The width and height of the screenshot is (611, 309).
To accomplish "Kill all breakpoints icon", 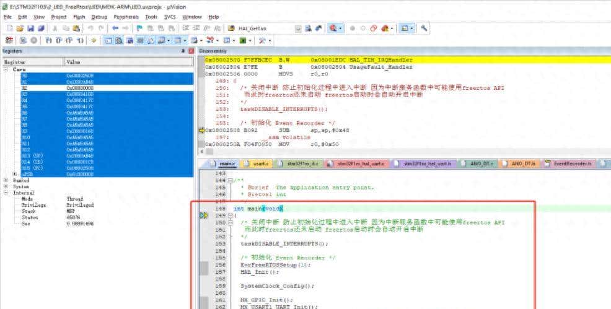I will (x=385, y=28).
